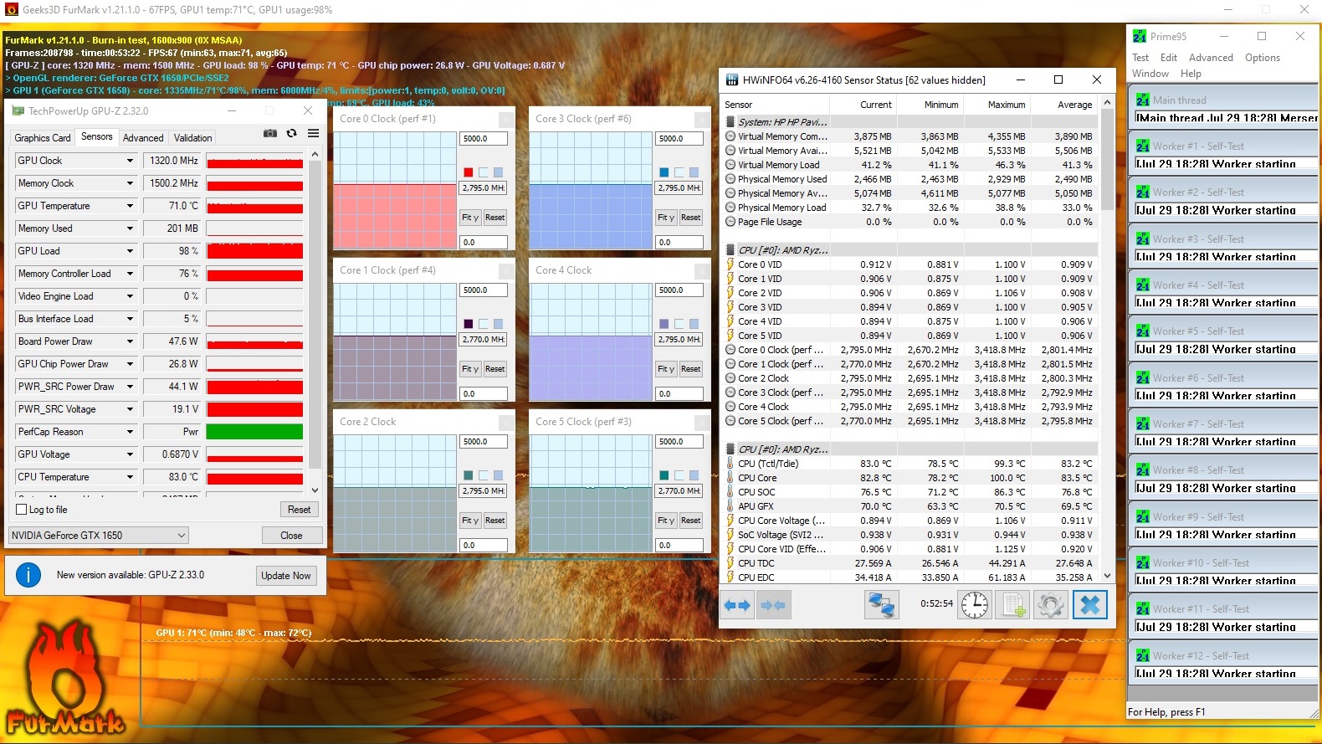
Task: Click the GPU-Z sensor list scrollbar
Action: 315,322
